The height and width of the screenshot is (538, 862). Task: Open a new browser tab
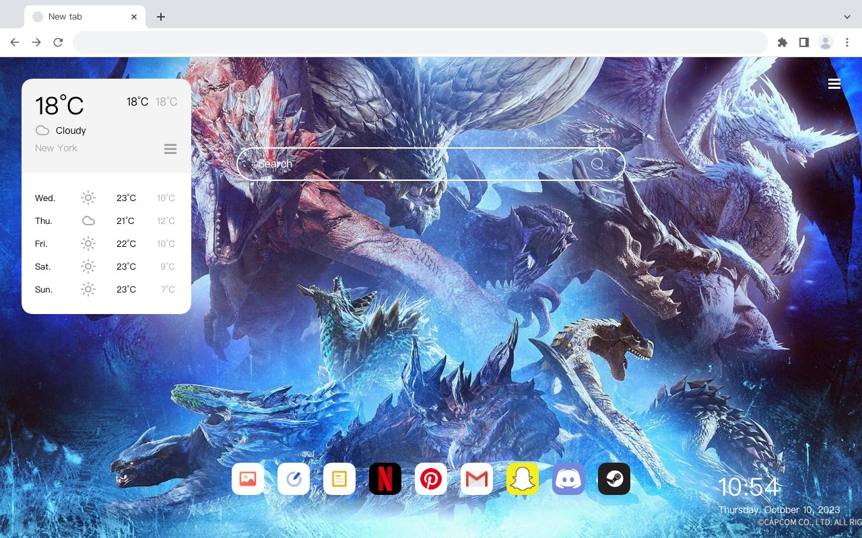160,17
